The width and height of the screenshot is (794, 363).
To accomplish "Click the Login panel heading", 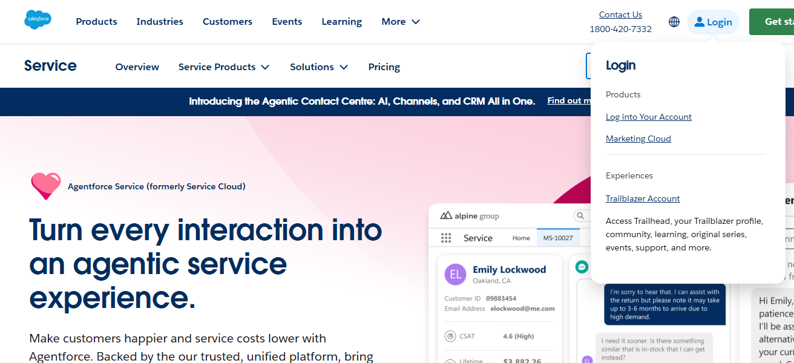I will pos(620,65).
